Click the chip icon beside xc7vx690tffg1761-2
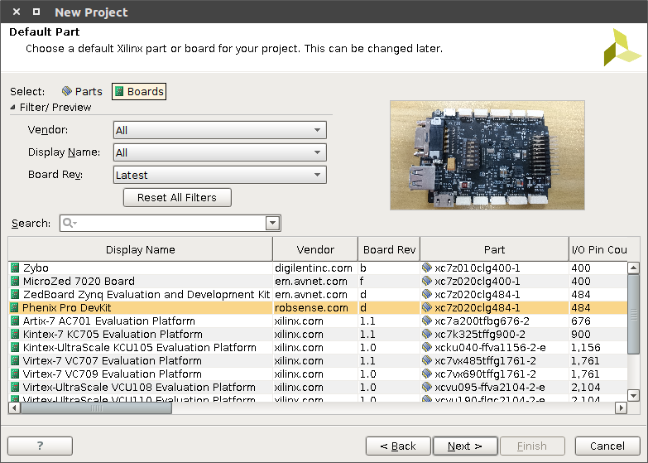This screenshot has width=648, height=463. [x=427, y=374]
